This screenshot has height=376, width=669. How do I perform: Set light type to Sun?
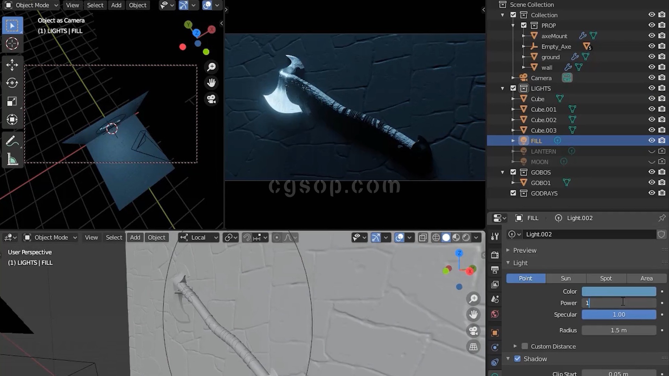coord(566,279)
